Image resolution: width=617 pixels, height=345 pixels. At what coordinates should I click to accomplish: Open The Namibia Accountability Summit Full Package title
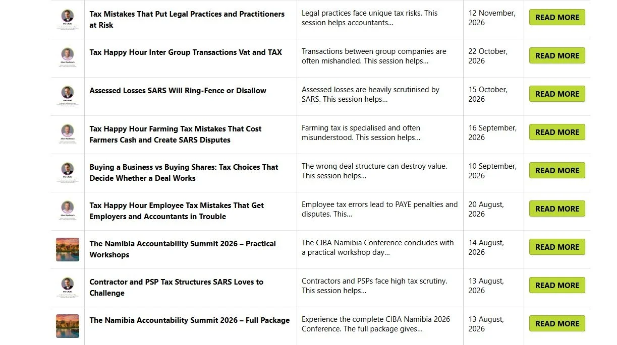click(x=190, y=320)
